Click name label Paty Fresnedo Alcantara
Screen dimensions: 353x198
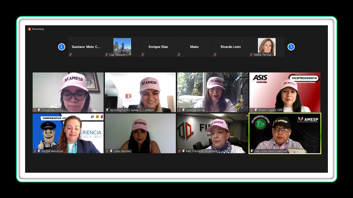[x=202, y=151]
